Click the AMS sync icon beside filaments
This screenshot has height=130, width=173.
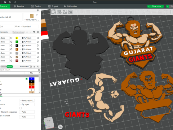pyautogui.click(x=34, y=32)
